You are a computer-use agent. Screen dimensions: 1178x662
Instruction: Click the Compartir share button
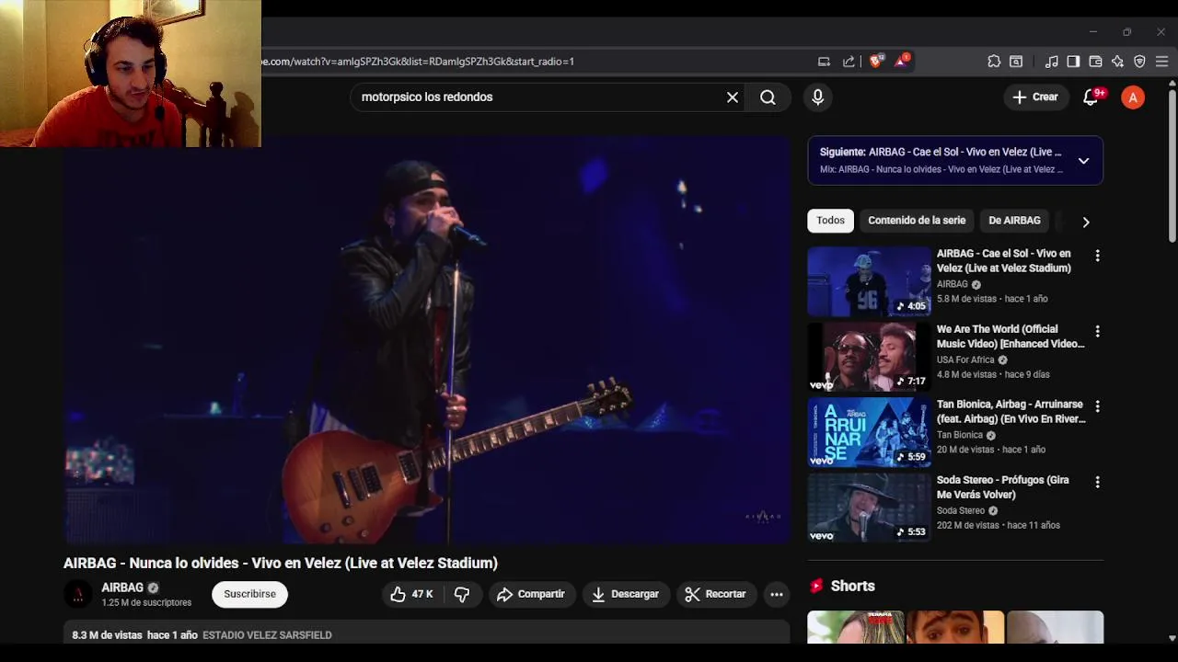(x=531, y=595)
